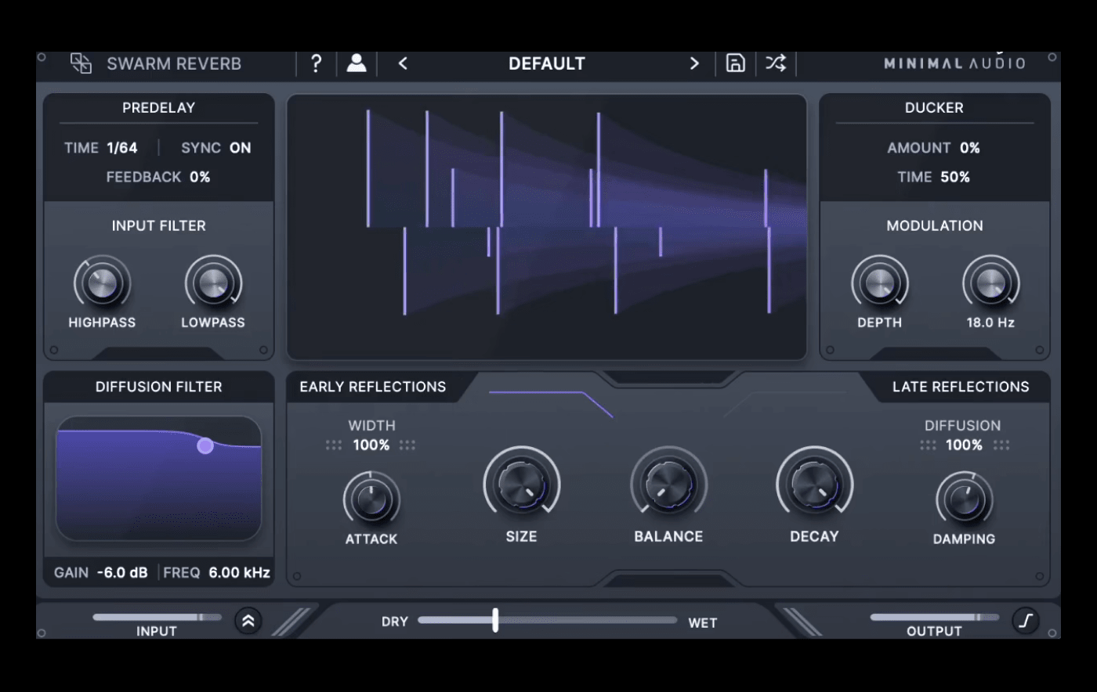This screenshot has height=692, width=1097.
Task: Click the SIZE knob
Action: 522,485
